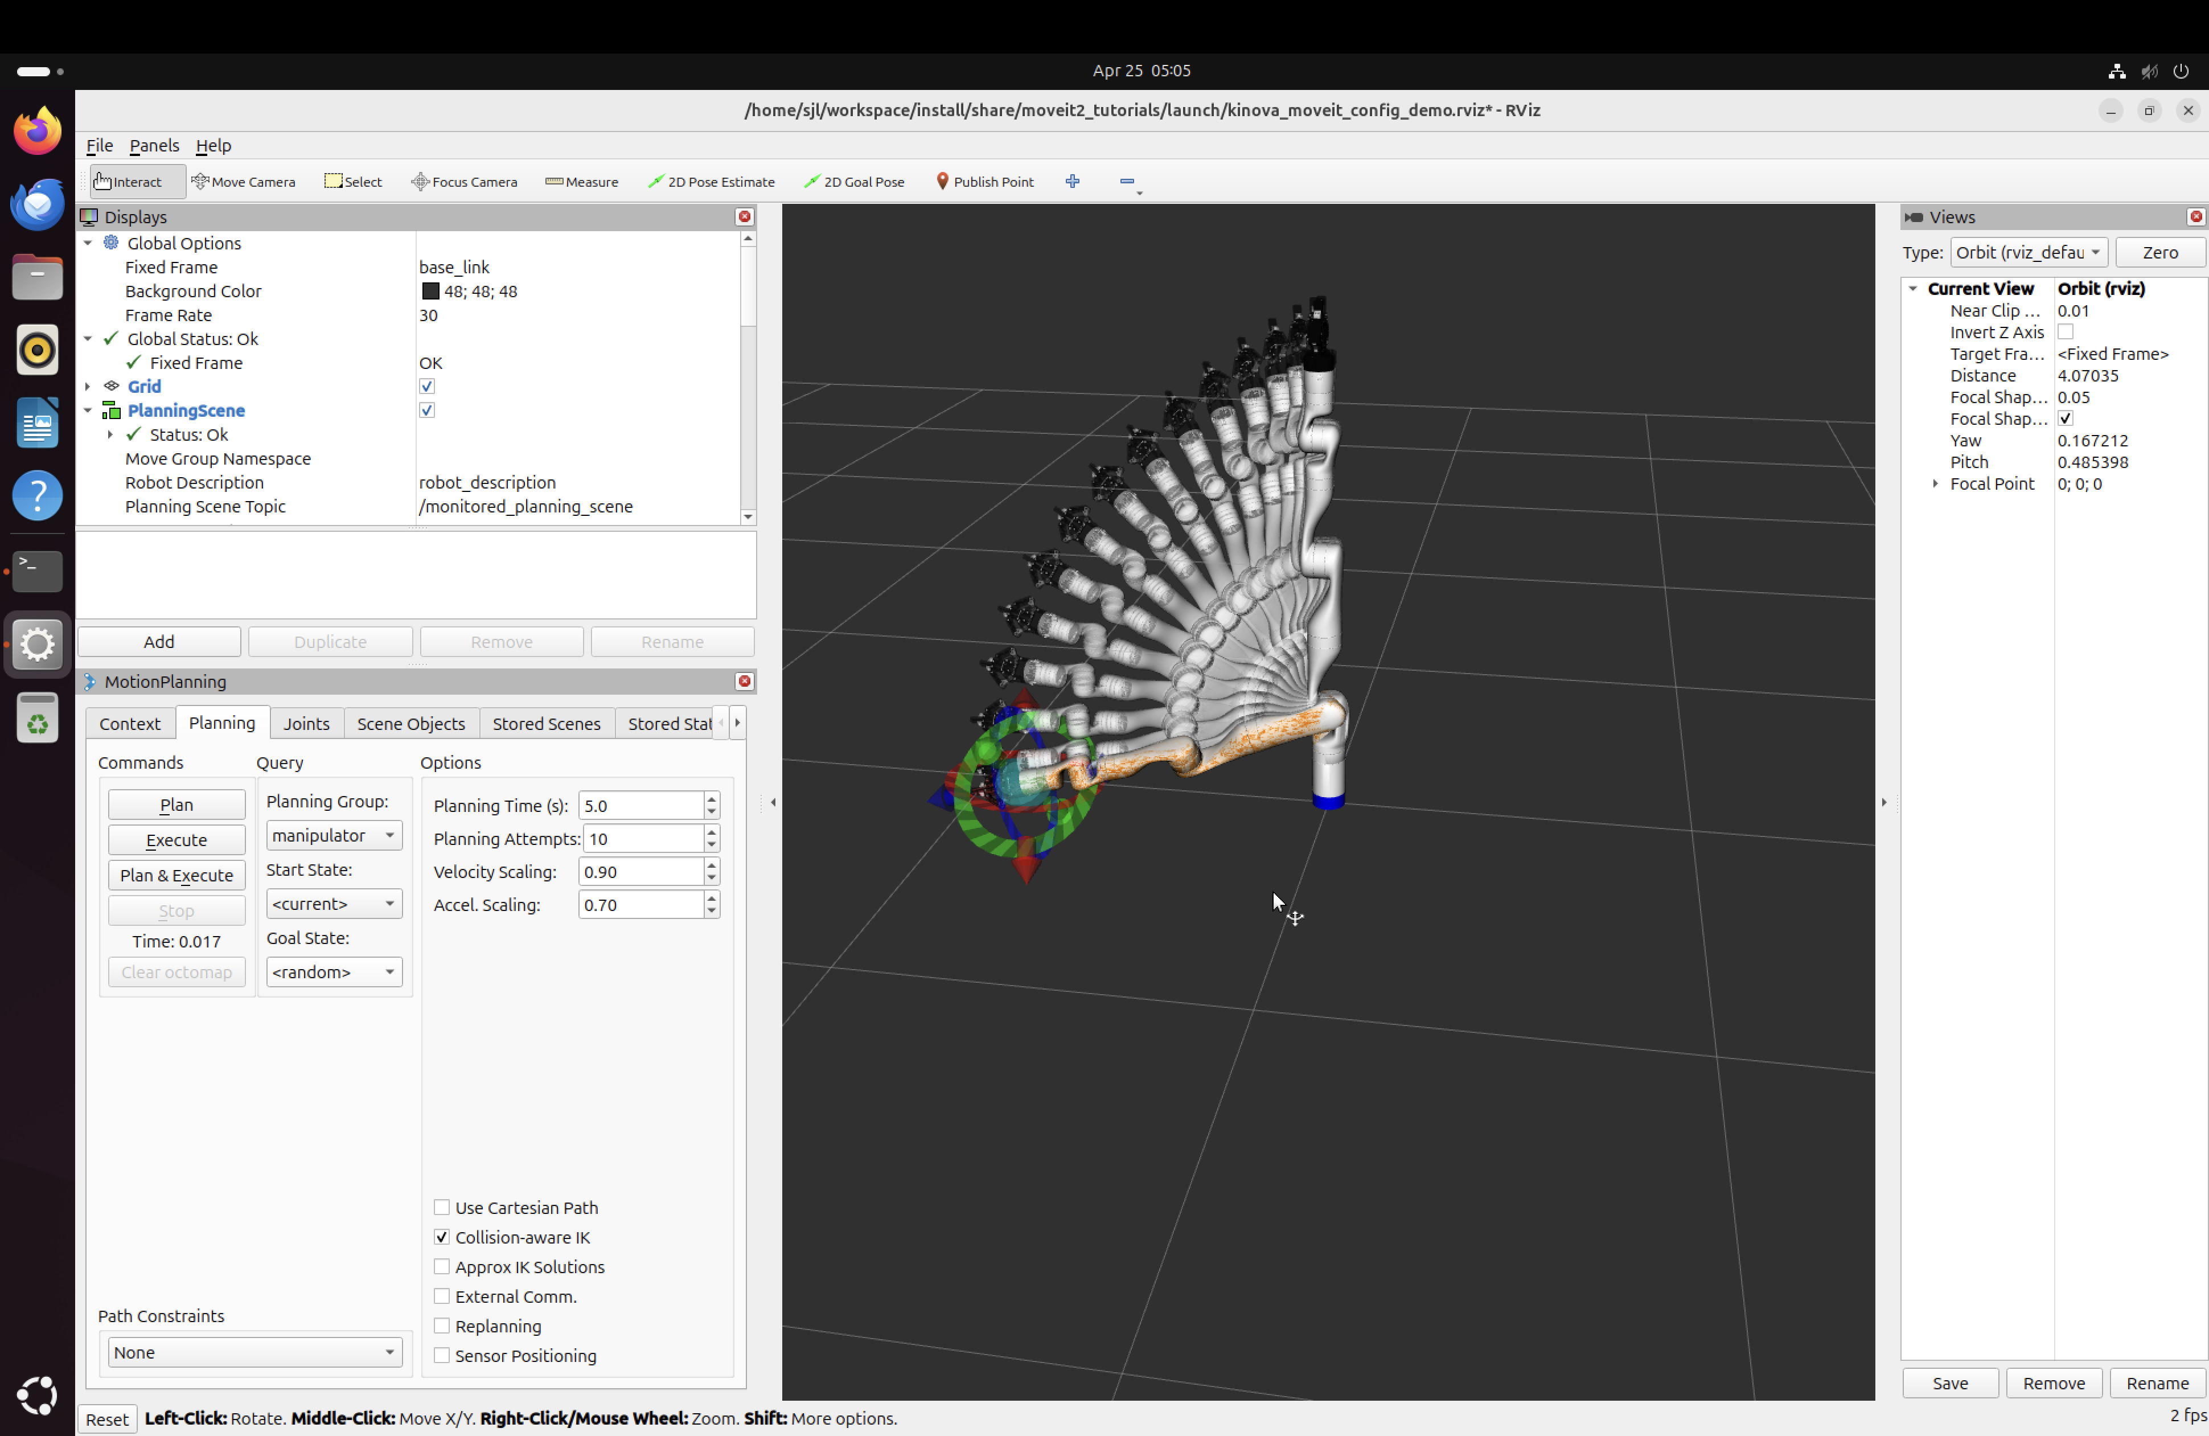This screenshot has width=2209, height=1436.
Task: Click the blue plus add-tool icon
Action: pyautogui.click(x=1072, y=181)
